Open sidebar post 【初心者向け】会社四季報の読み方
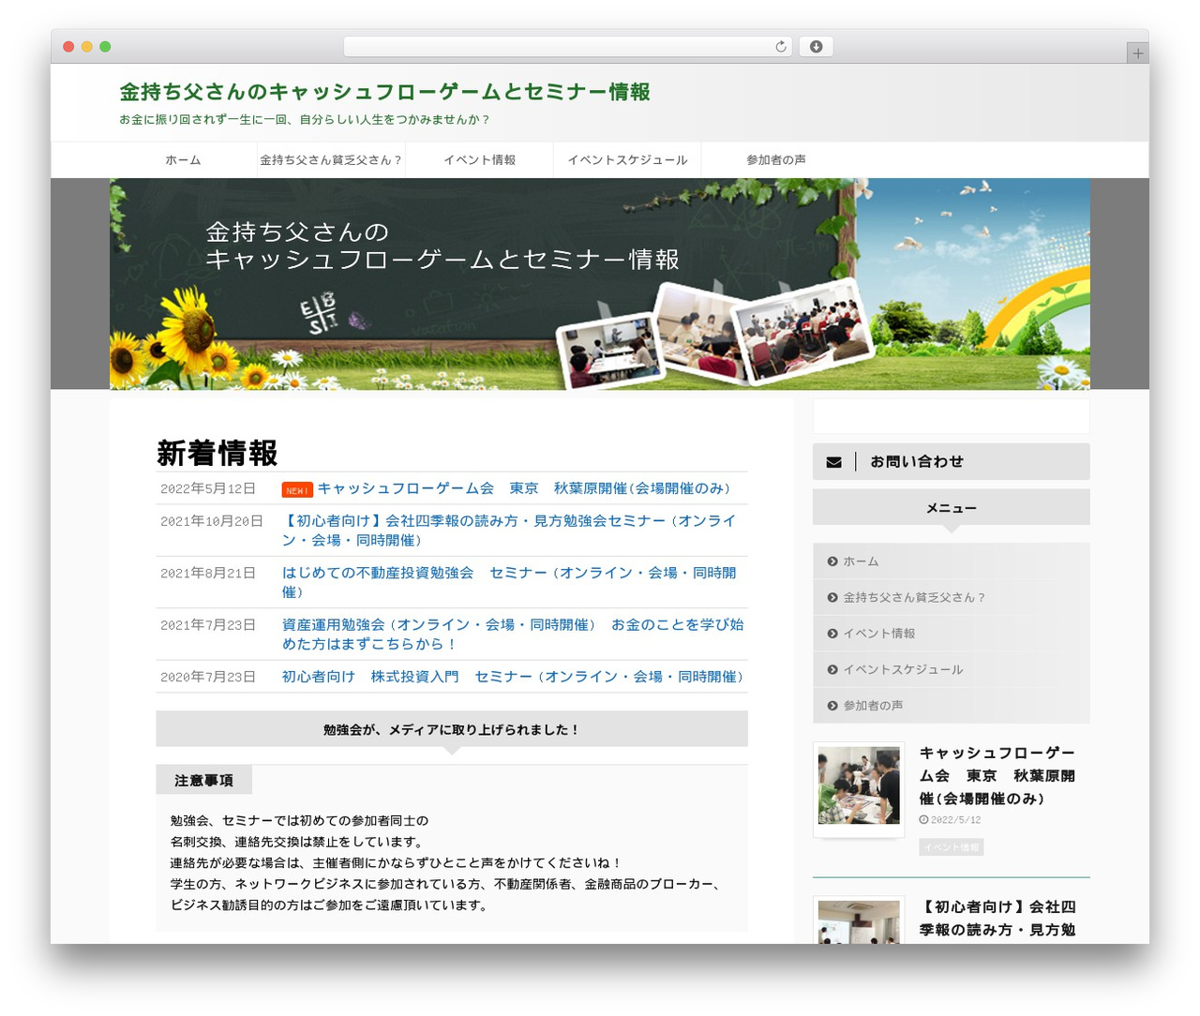This screenshot has width=1200, height=1016. [x=997, y=919]
